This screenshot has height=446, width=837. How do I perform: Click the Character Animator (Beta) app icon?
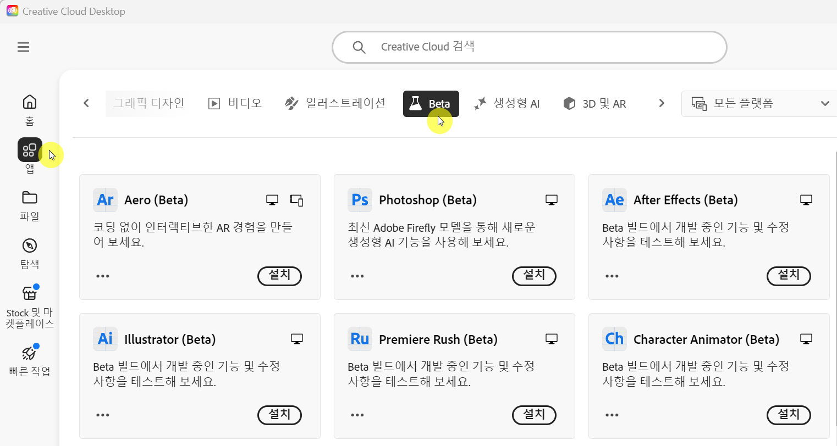coord(614,339)
